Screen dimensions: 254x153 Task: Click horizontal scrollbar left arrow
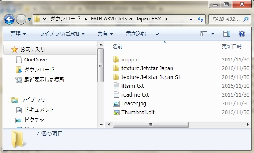click(x=109, y=125)
